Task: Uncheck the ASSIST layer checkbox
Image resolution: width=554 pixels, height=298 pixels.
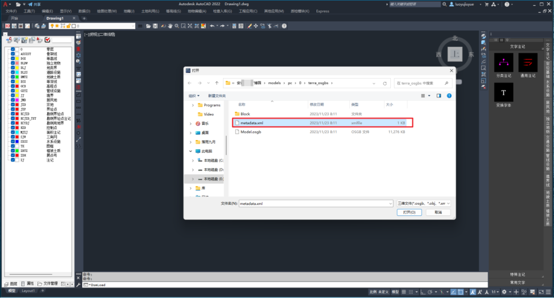Action: [13, 54]
